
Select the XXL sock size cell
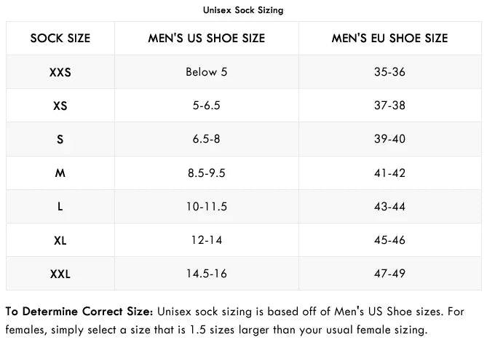[60, 274]
